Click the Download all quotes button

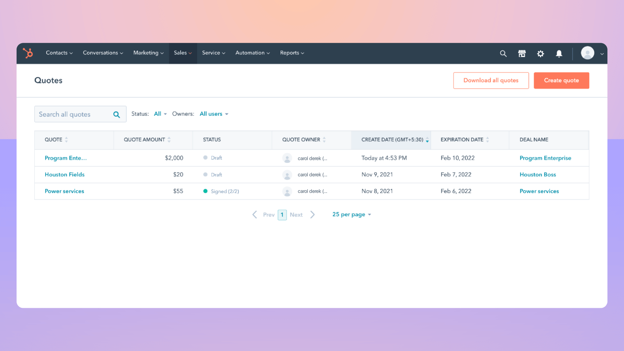[x=491, y=80]
